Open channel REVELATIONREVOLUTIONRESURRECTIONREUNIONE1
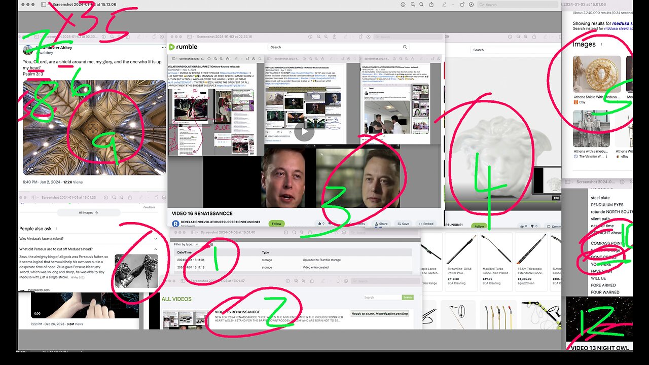This screenshot has height=365, width=649. point(220,222)
